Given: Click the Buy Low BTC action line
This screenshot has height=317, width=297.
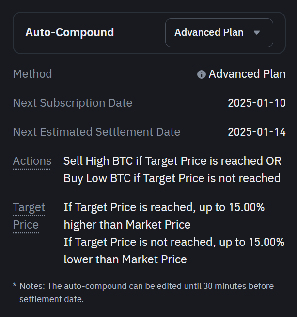Looking at the screenshot, I should [172, 178].
